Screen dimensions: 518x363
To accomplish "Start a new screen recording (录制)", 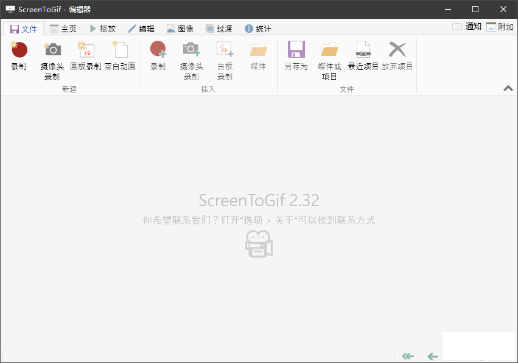I will pos(19,57).
